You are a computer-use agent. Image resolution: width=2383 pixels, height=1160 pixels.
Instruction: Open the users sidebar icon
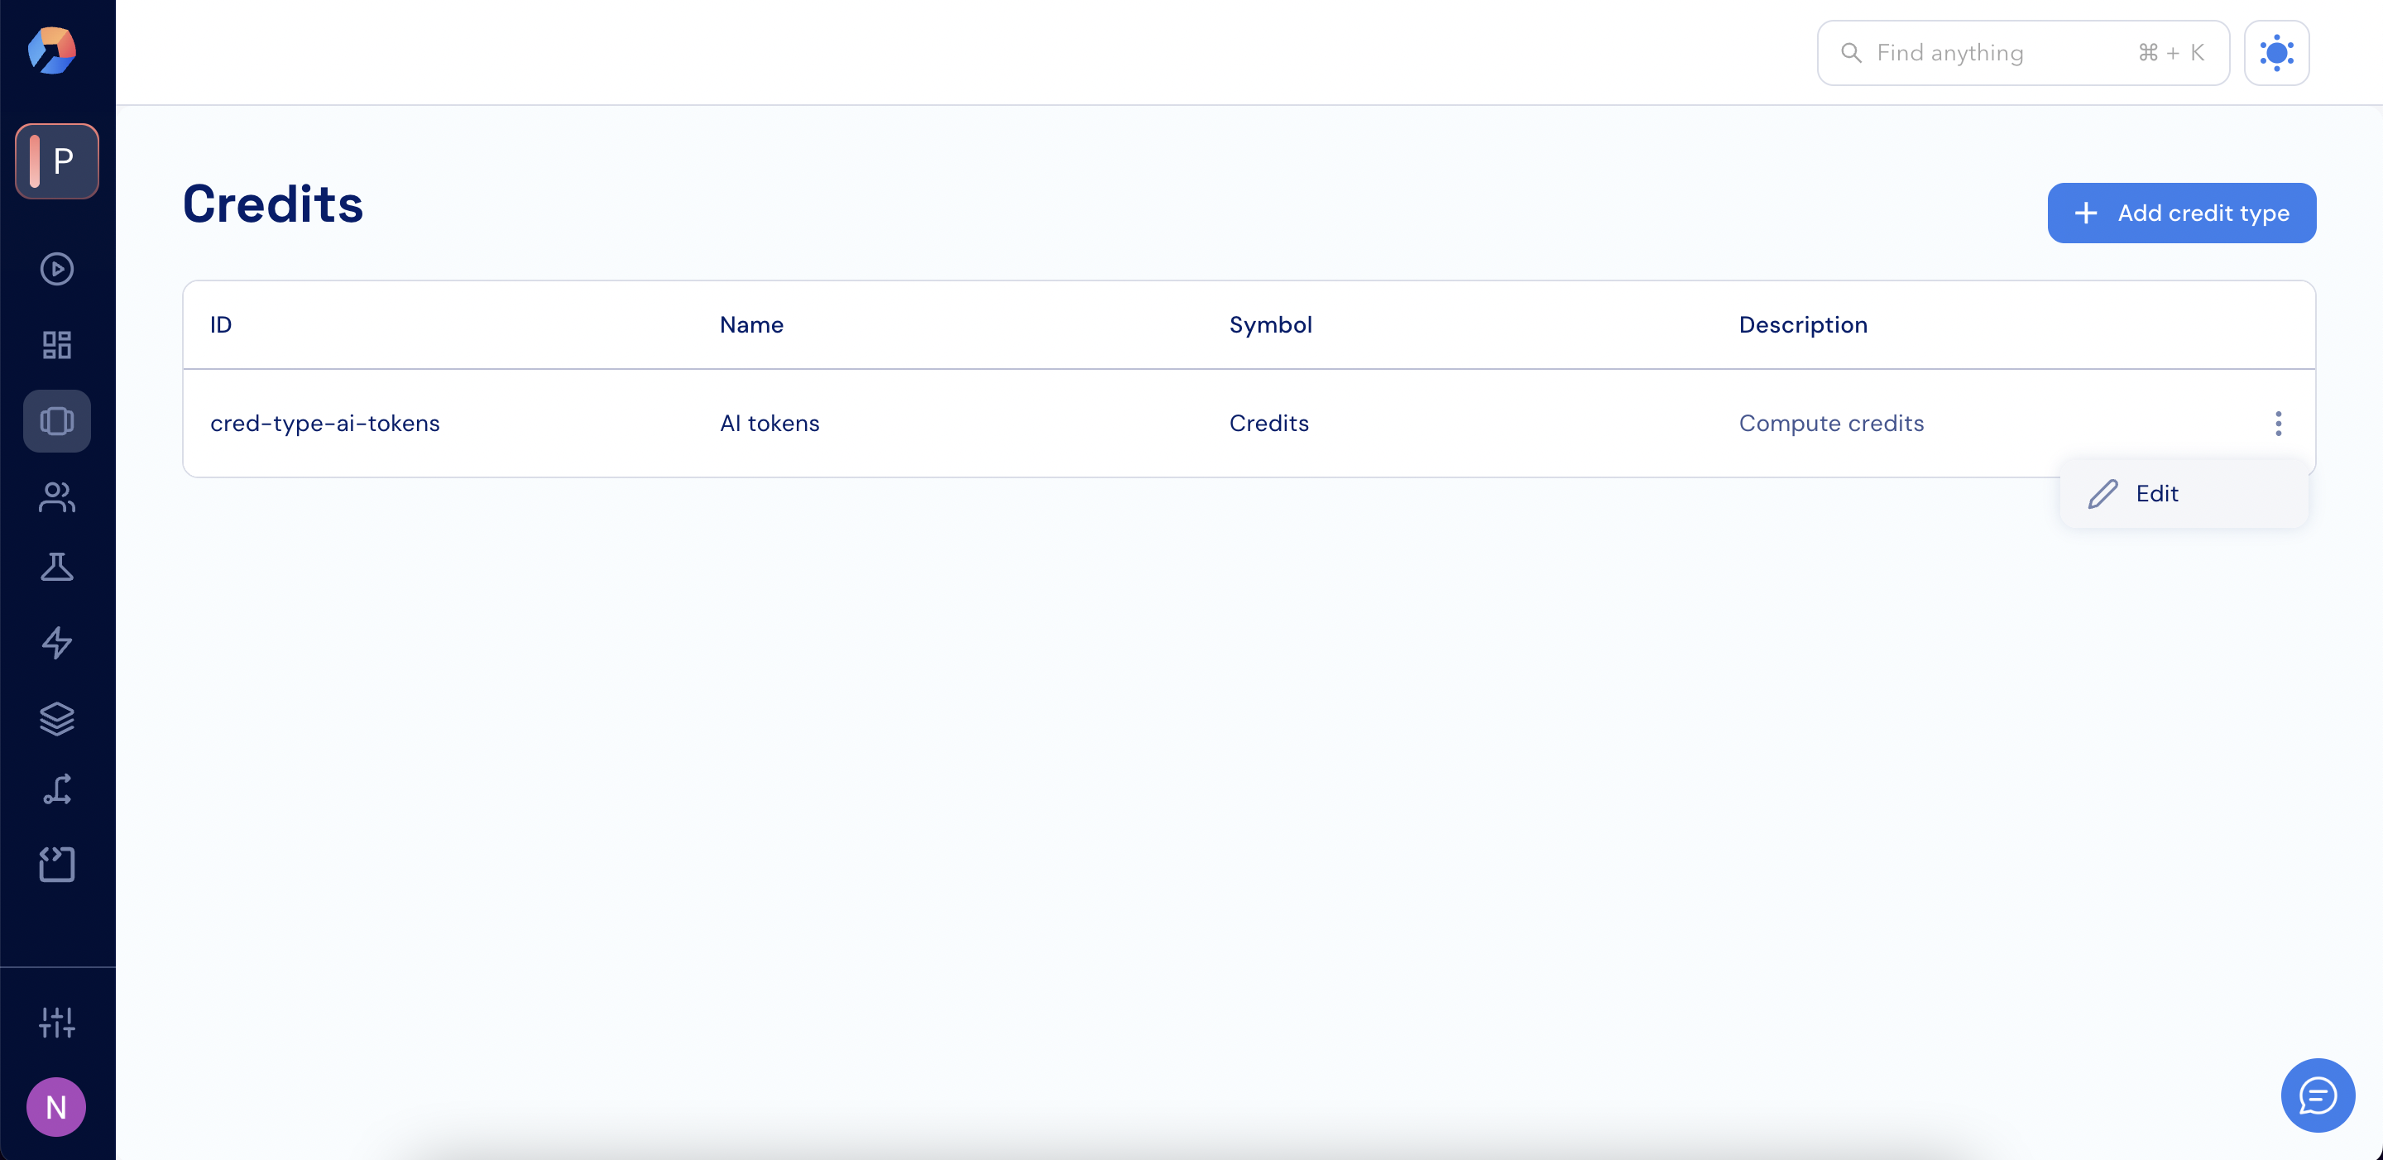click(56, 496)
